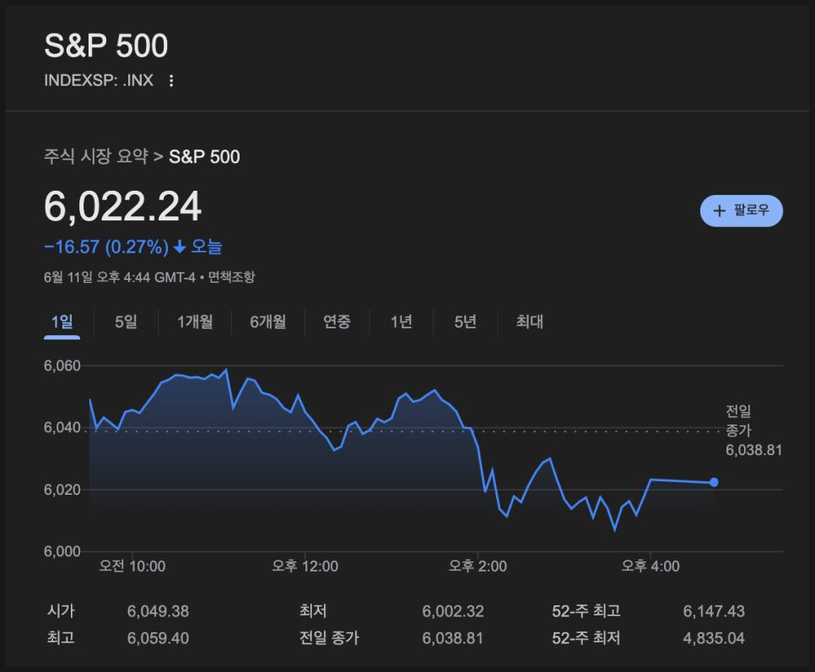815x672 pixels.
Task: Click the change text −16.57 (0.27%)
Action: point(106,247)
